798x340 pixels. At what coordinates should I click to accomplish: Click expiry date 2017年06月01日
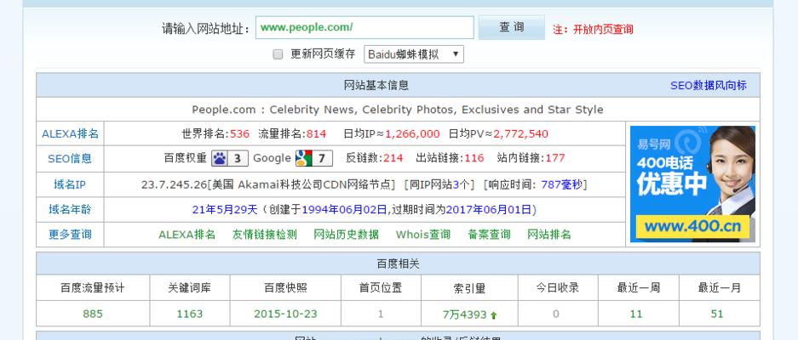point(489,209)
